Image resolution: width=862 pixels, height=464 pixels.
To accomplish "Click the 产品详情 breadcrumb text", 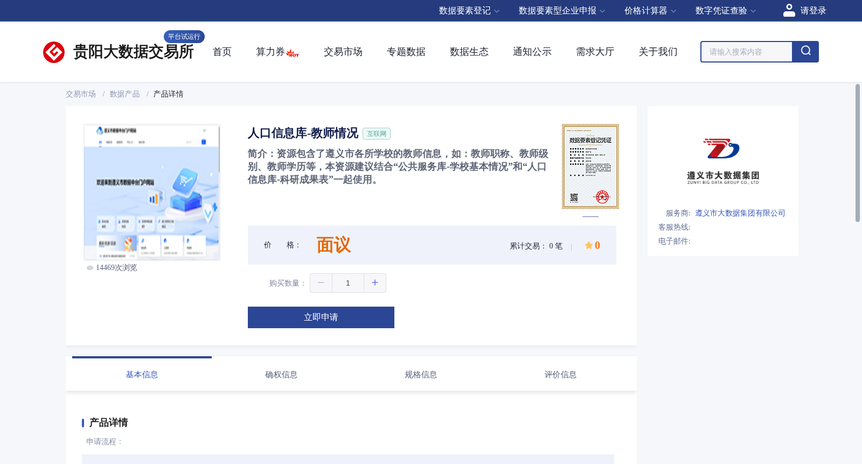I will click(x=169, y=94).
